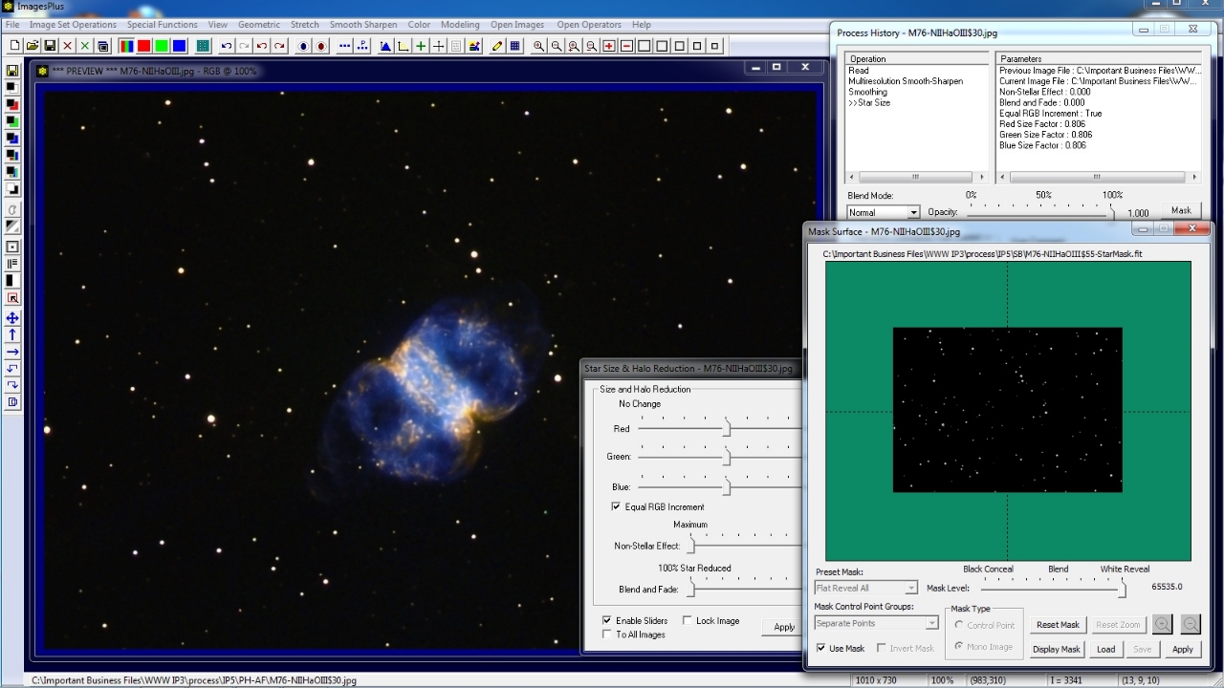Screen dimensions: 1224x688
Task: Select the green channel display icon
Action: (x=162, y=45)
